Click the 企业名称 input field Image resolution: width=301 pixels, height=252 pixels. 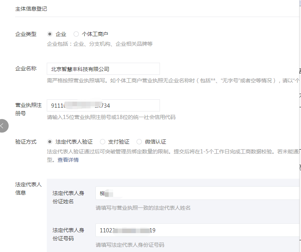(x=103, y=69)
